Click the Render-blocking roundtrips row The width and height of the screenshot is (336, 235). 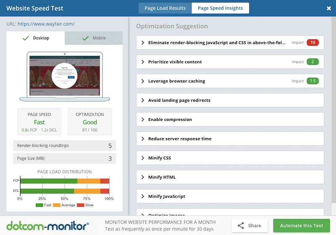(x=65, y=145)
